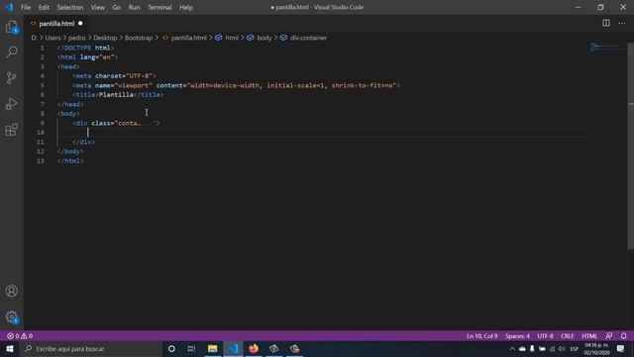Open Windows Action Center notifications

coord(621,348)
